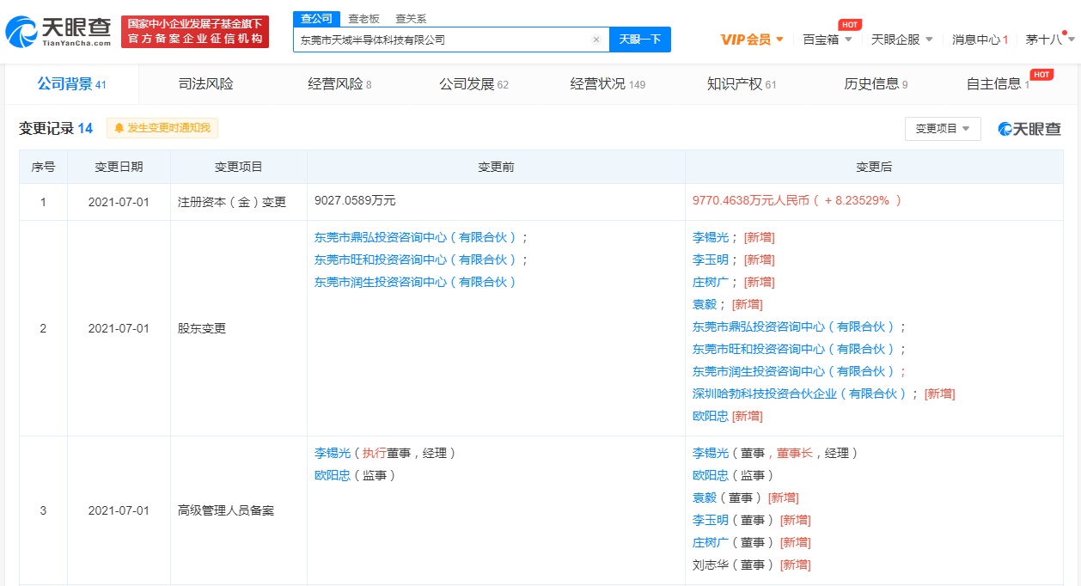The height and width of the screenshot is (586, 1081).
Task: Open 深圳哈勃科技投资合伙企业 shareholder link
Action: point(799,394)
